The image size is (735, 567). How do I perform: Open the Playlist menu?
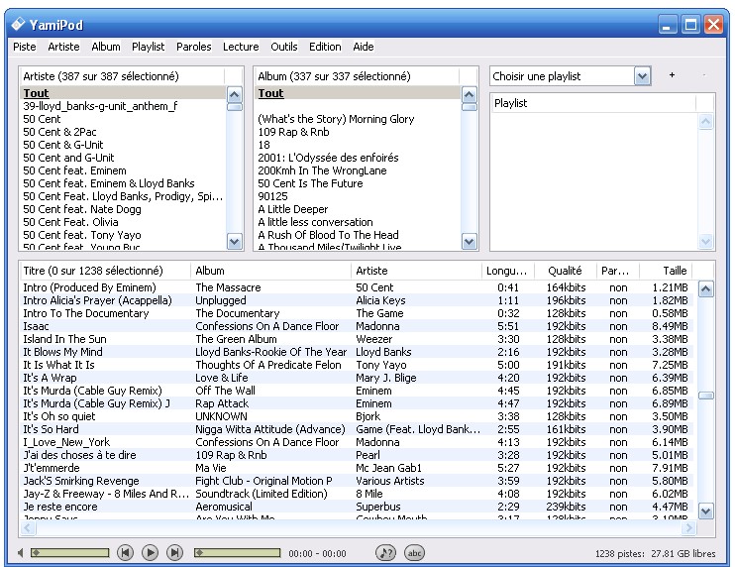(x=149, y=47)
